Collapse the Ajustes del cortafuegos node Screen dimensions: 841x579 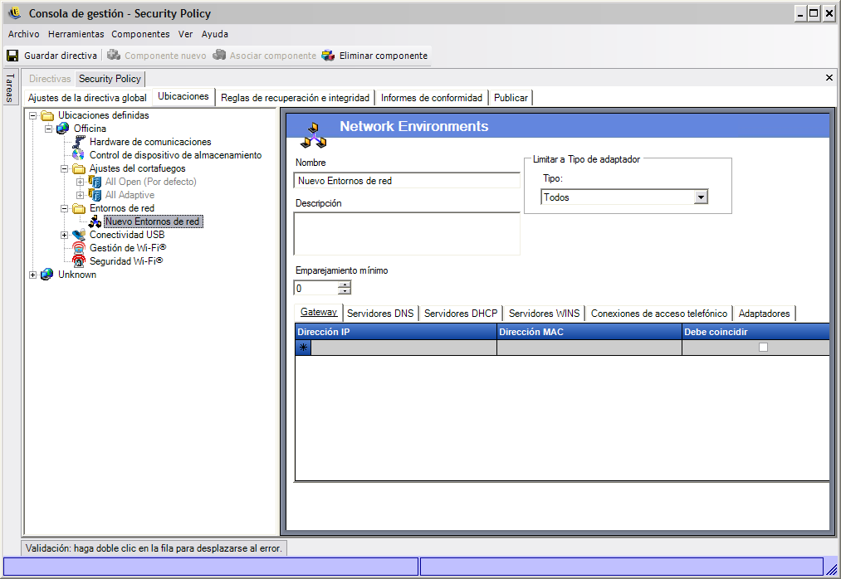coord(65,168)
